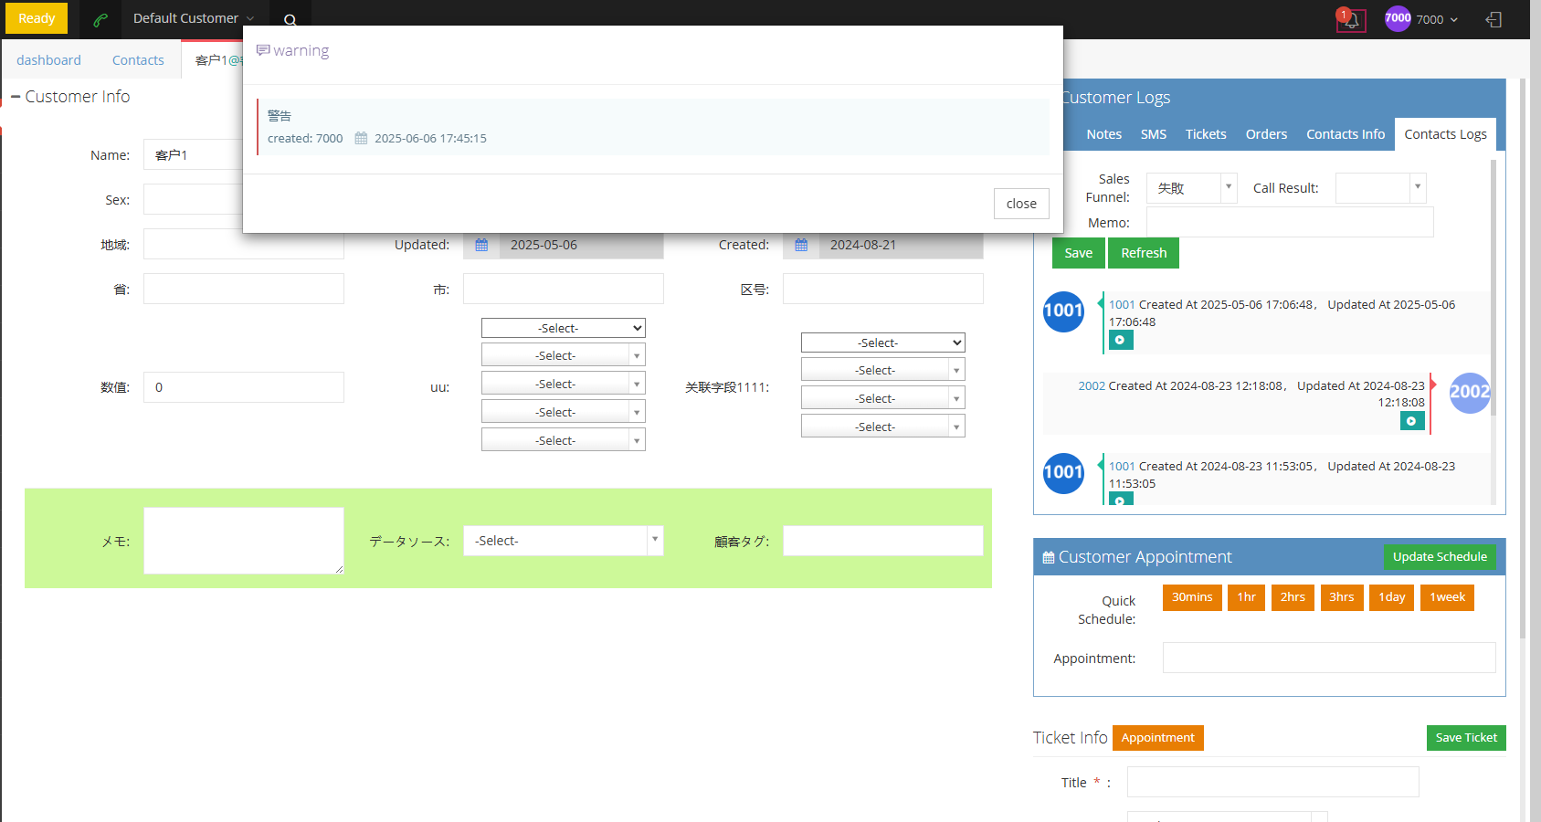The height and width of the screenshot is (822, 1541).
Task: Click the 7000 user avatar
Action: (x=1398, y=18)
